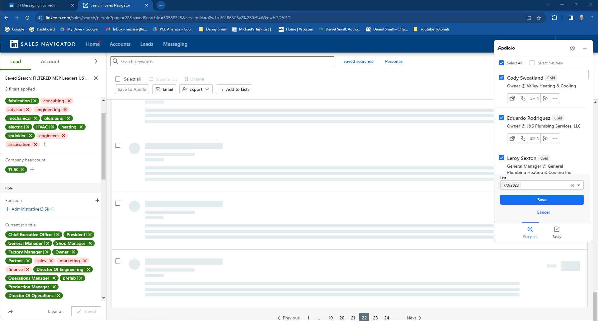The width and height of the screenshot is (598, 321).
Task: Expand the filter panel chevron
Action: (x=96, y=61)
